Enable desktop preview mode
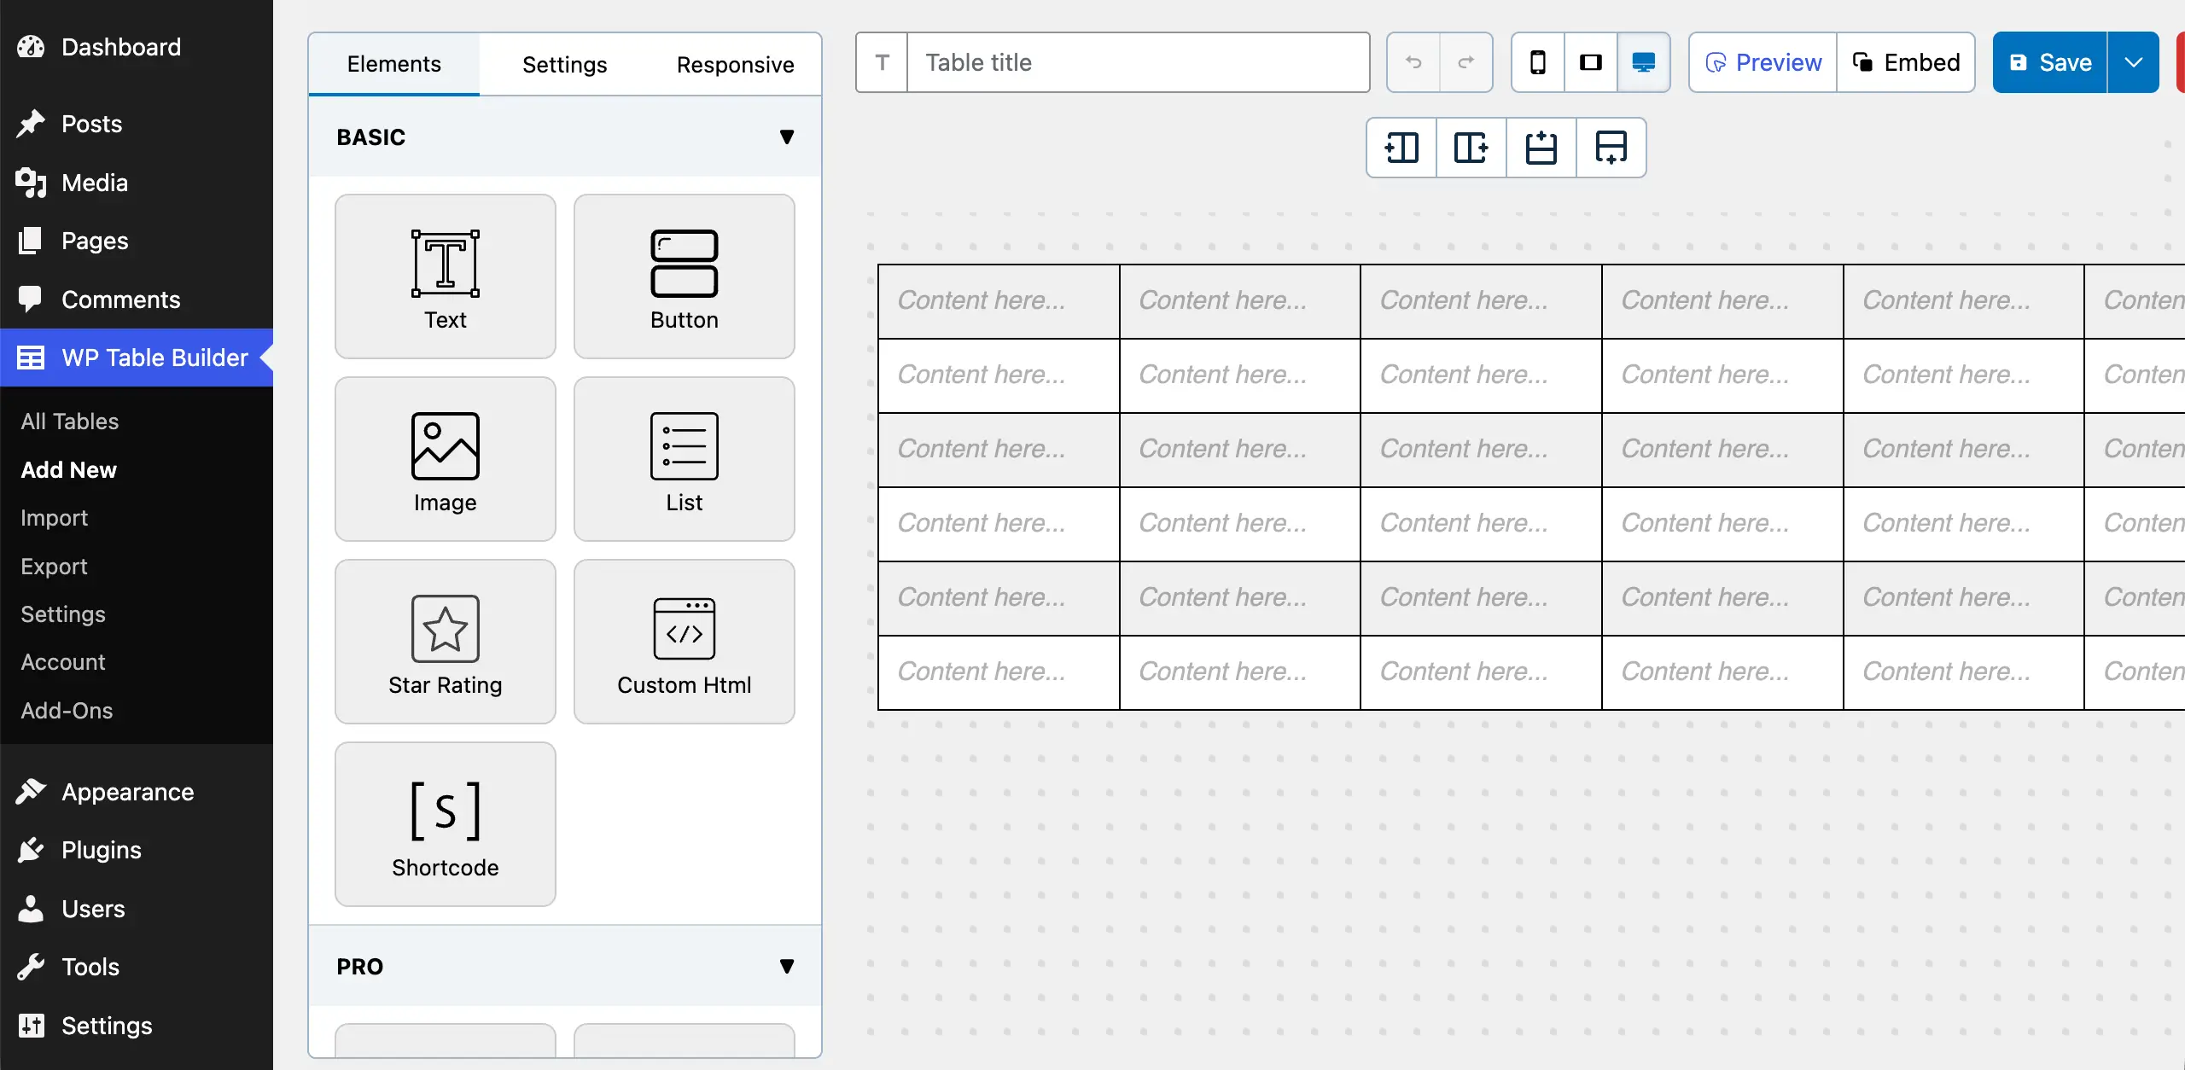2185x1070 pixels. (x=1643, y=61)
